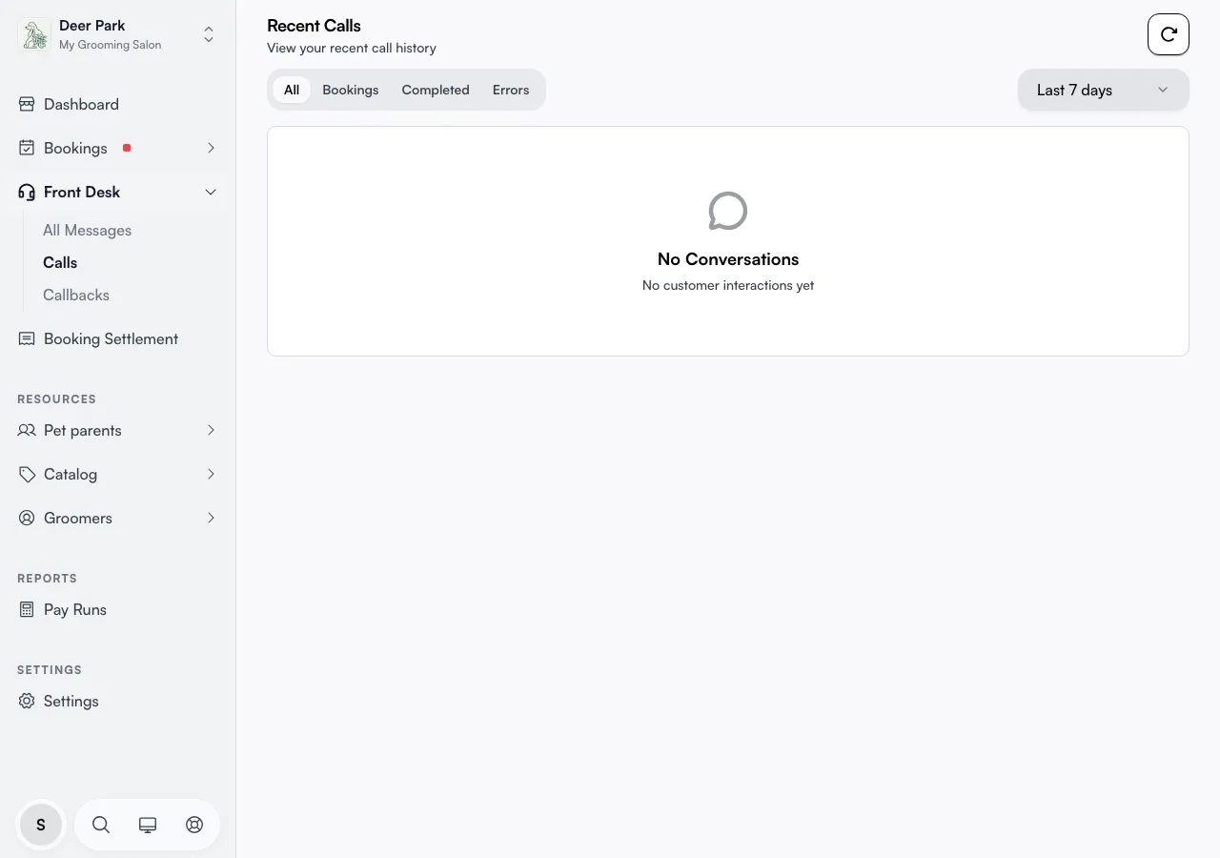Click the Groomers person icon

27,518
